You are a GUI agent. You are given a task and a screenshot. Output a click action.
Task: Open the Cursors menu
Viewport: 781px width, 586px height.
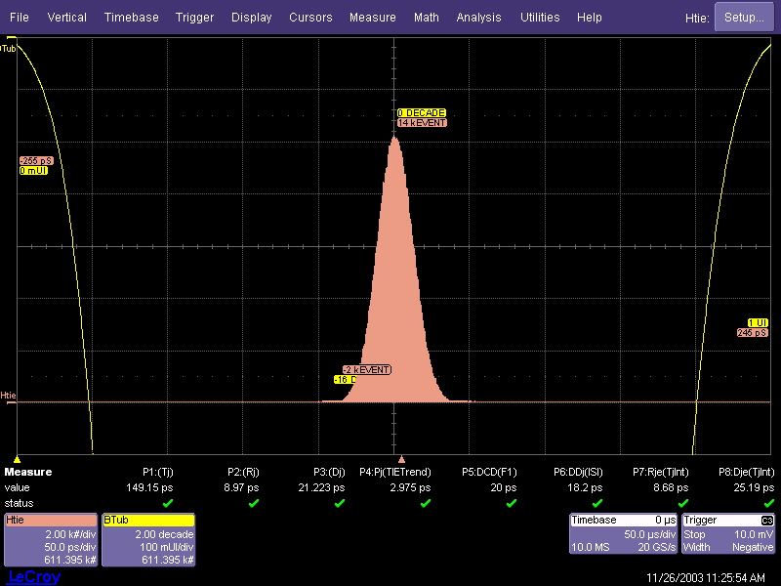[x=310, y=18]
